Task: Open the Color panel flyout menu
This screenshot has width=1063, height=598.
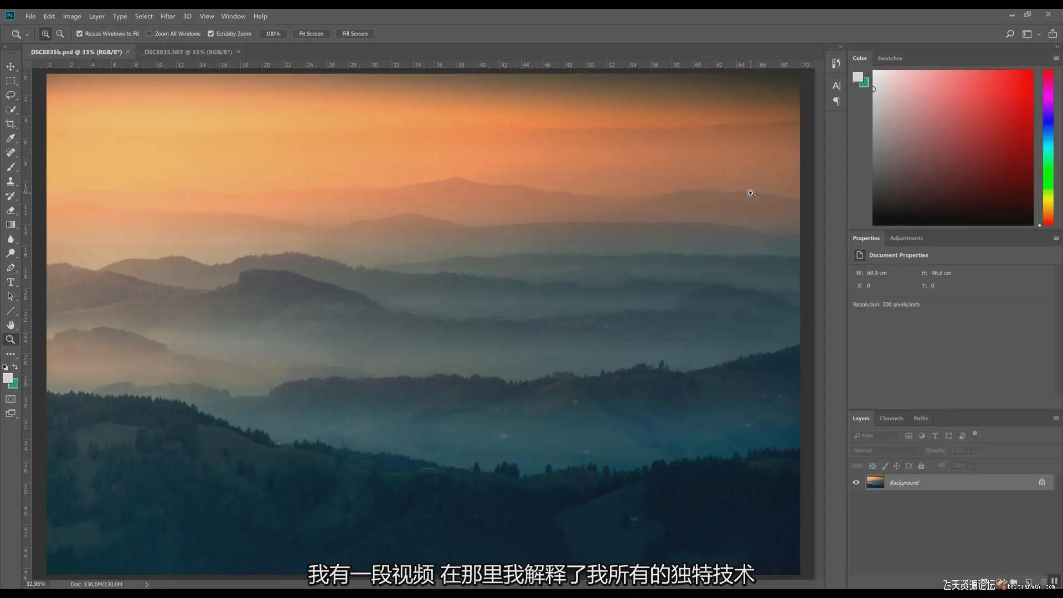Action: [x=1056, y=58]
